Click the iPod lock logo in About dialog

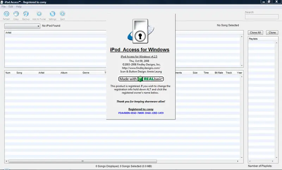[141, 31]
